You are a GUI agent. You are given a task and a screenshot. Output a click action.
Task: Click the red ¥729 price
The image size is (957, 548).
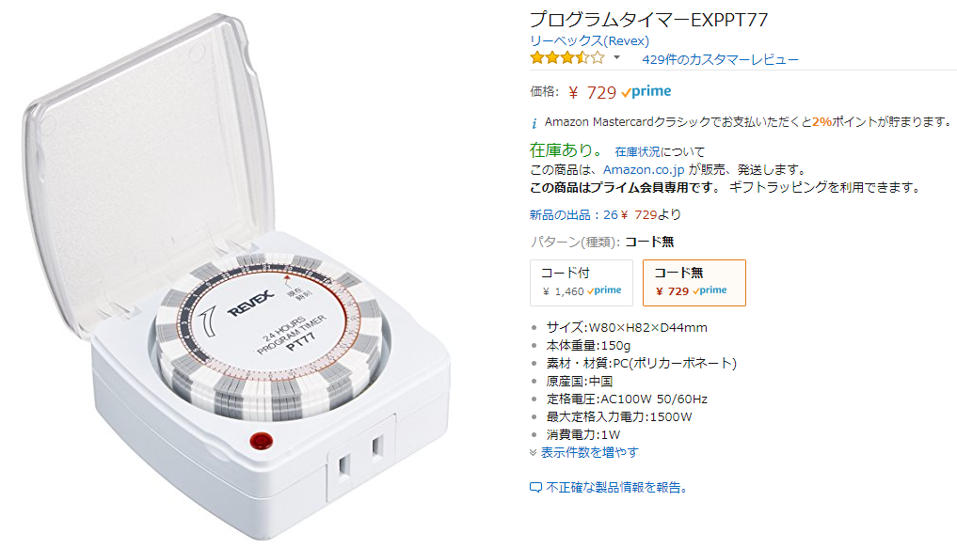tap(592, 93)
